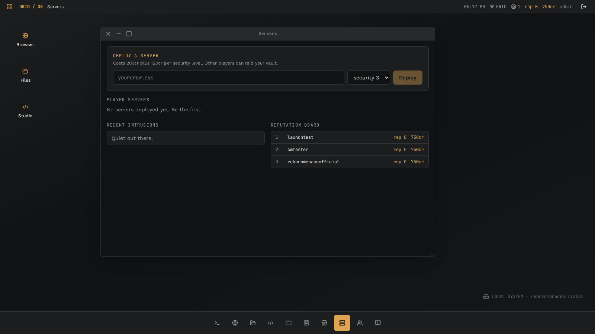Click the Servers window title bar text
The image size is (595, 334).
tap(268, 33)
